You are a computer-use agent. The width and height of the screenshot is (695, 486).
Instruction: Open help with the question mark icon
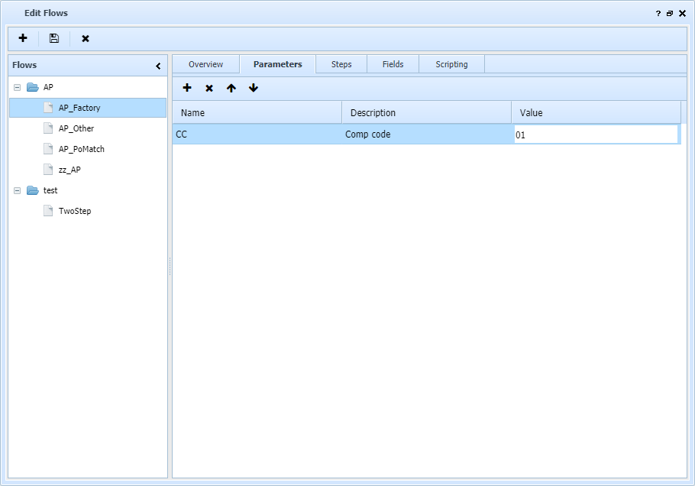click(658, 13)
